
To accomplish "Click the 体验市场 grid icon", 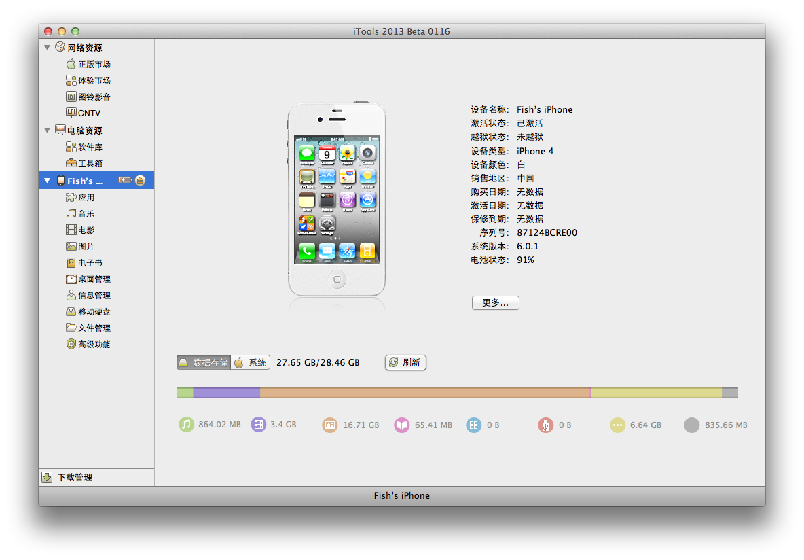I will (71, 81).
